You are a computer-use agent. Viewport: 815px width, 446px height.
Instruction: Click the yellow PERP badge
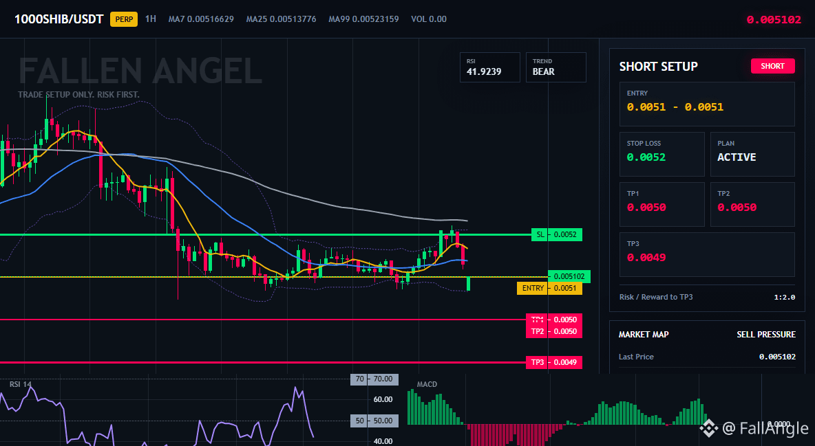[124, 19]
